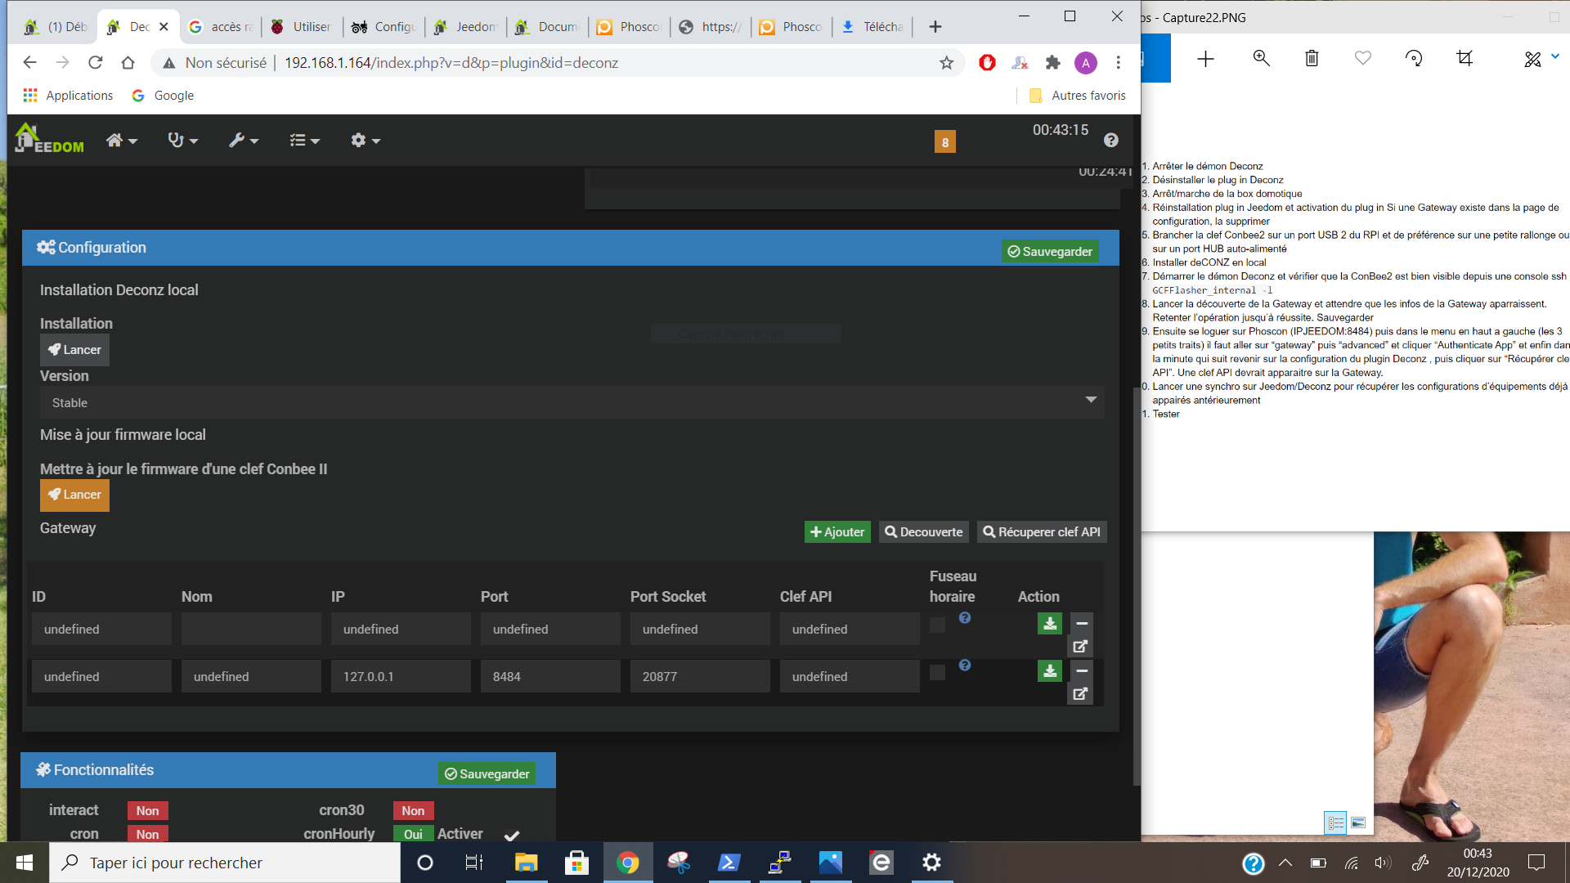This screenshot has width=1570, height=883.
Task: Reload the page in Chrome
Action: click(x=96, y=63)
